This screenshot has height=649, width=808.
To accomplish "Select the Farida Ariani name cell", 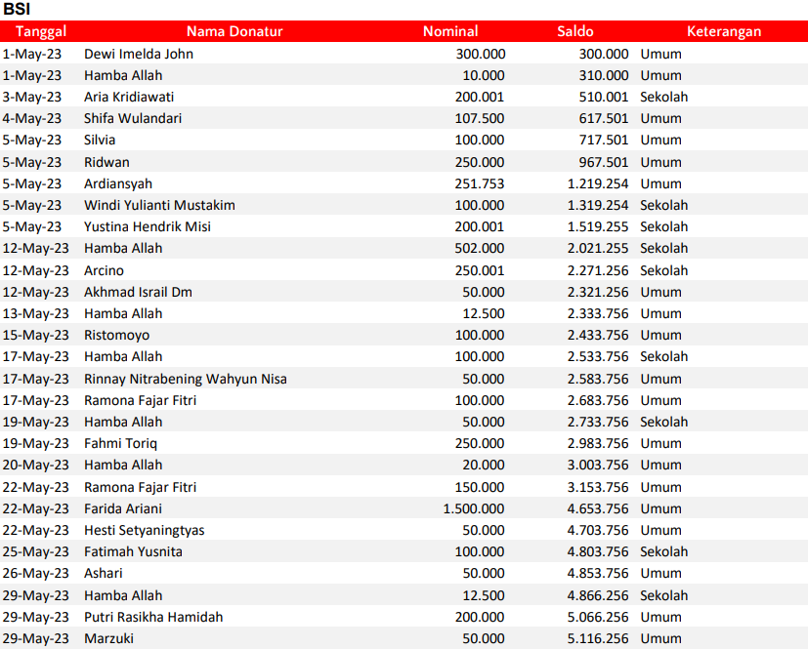I will click(123, 508).
